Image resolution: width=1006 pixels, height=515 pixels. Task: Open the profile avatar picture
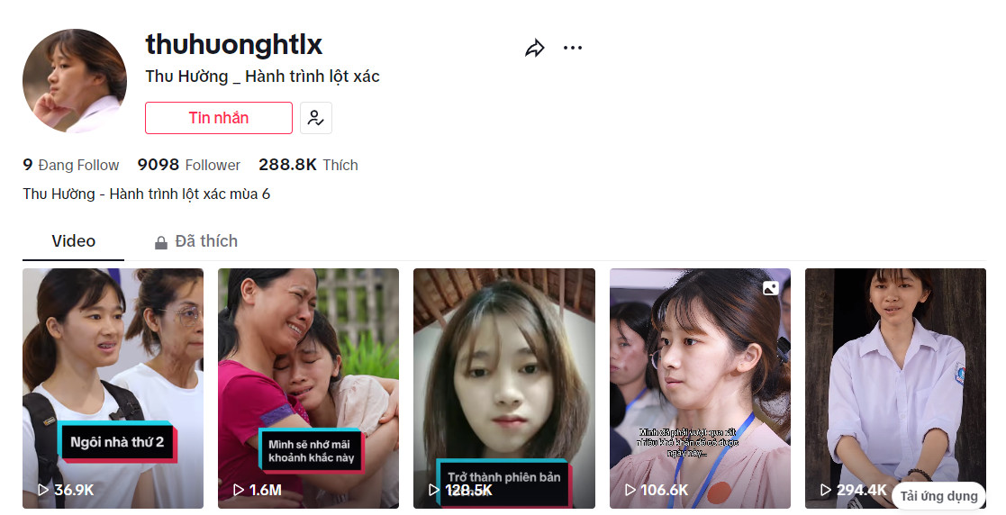pos(75,81)
